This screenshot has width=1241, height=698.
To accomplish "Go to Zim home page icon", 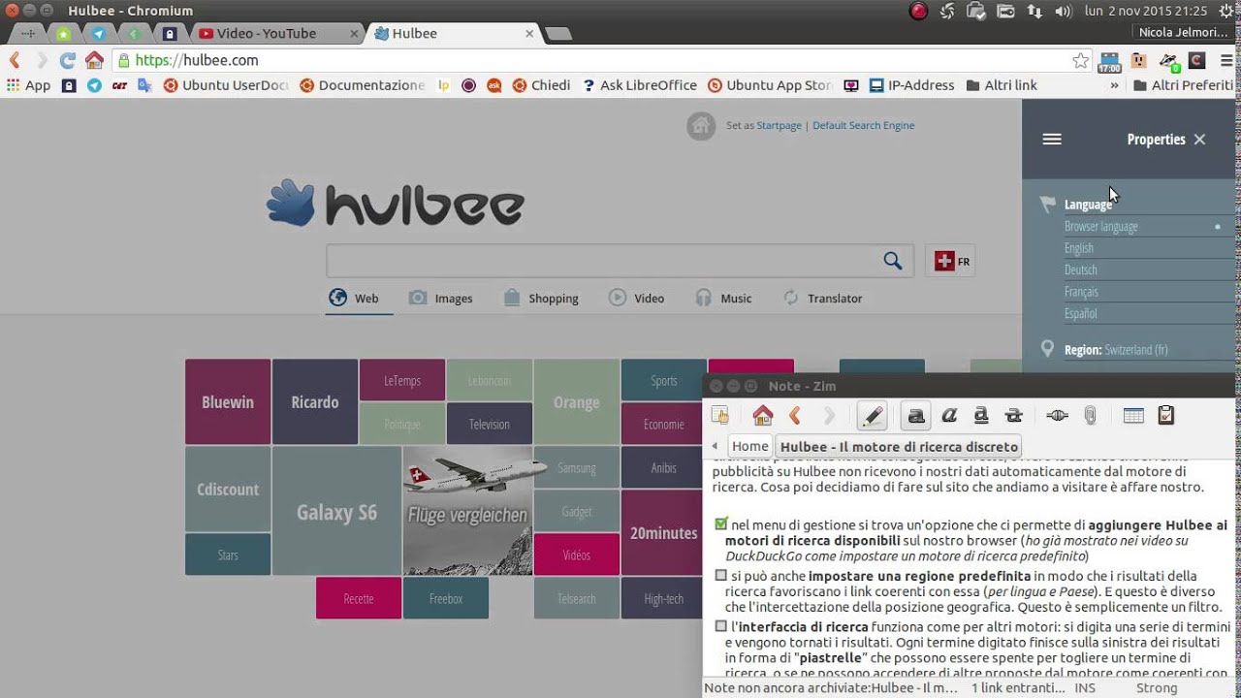I will coord(763,416).
